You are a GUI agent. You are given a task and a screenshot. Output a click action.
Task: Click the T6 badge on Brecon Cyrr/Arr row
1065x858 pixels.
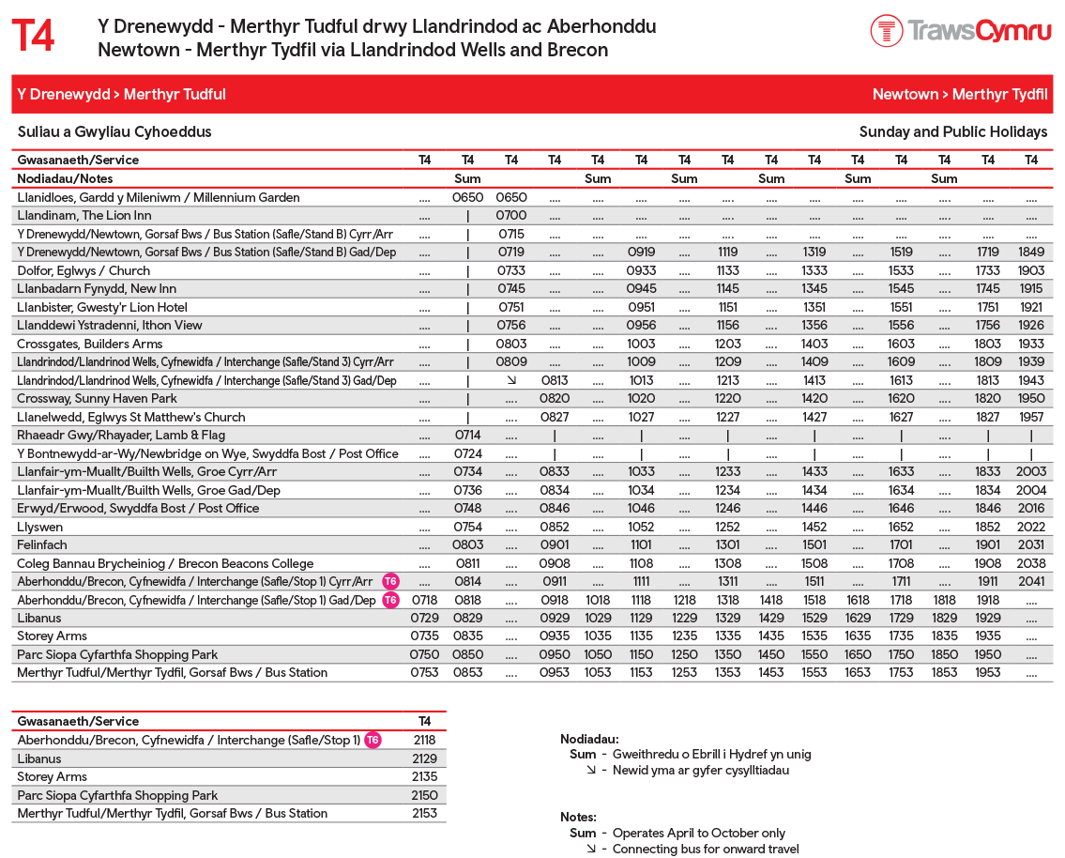point(390,582)
